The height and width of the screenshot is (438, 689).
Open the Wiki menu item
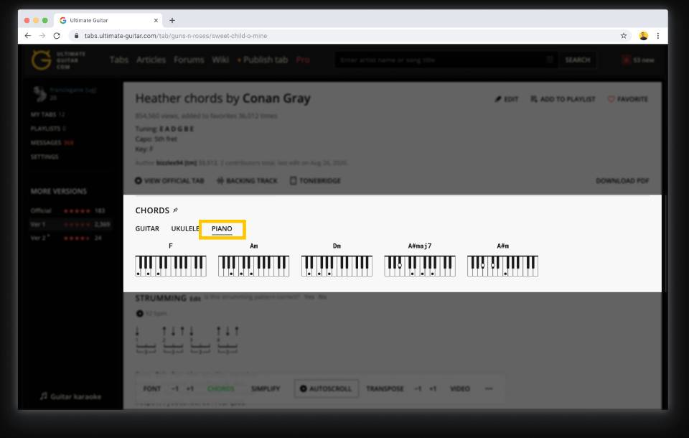click(220, 60)
